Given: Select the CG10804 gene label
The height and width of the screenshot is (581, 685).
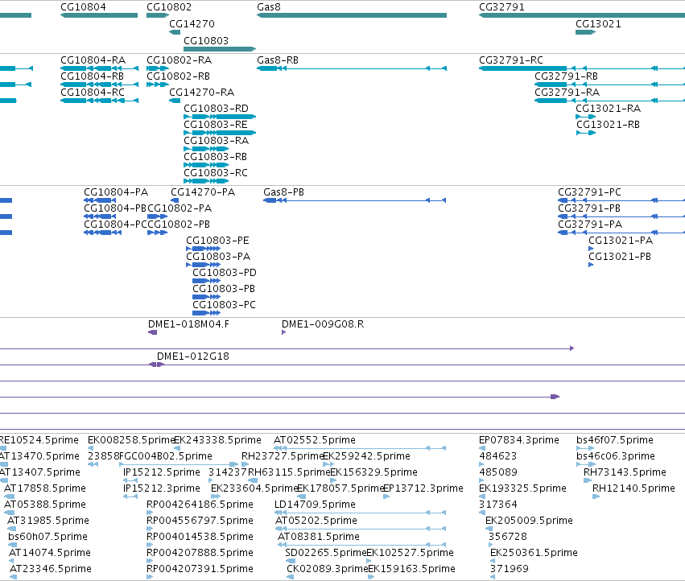Looking at the screenshot, I should 83,7.
